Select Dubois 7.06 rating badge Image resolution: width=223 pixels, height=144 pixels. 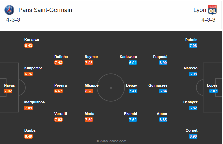pos(193,46)
